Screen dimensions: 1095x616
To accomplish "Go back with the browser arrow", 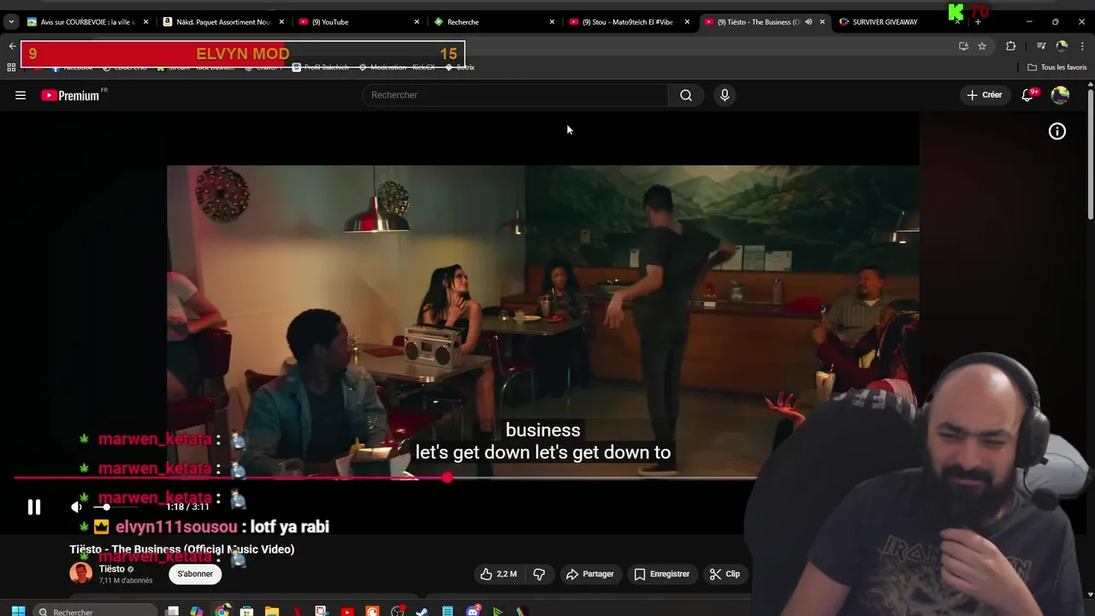I will pyautogui.click(x=12, y=46).
